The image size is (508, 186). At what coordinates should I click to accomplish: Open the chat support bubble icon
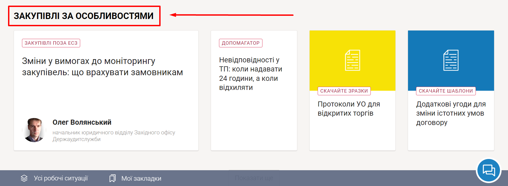click(488, 170)
